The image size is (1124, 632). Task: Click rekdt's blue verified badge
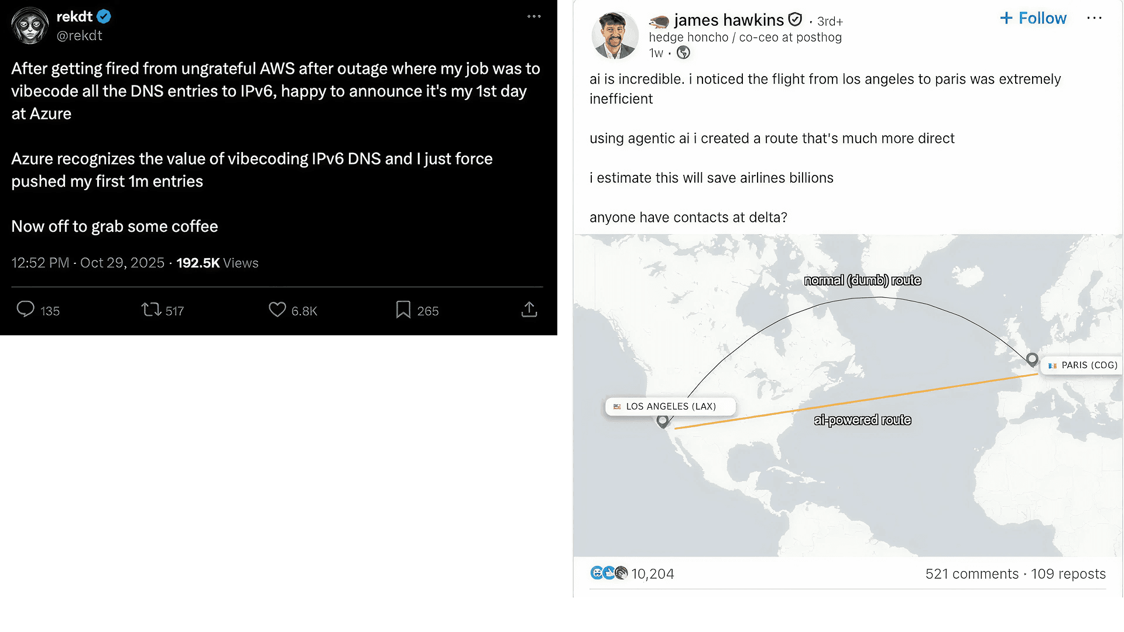(104, 16)
